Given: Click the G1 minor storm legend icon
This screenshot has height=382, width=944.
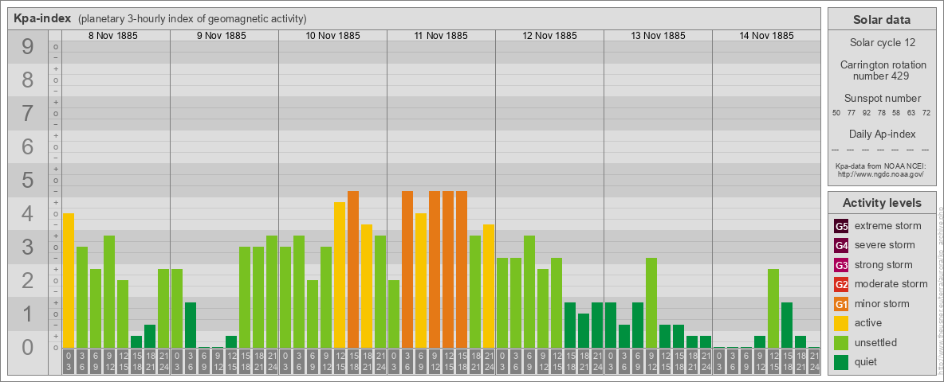Looking at the screenshot, I should tap(841, 303).
